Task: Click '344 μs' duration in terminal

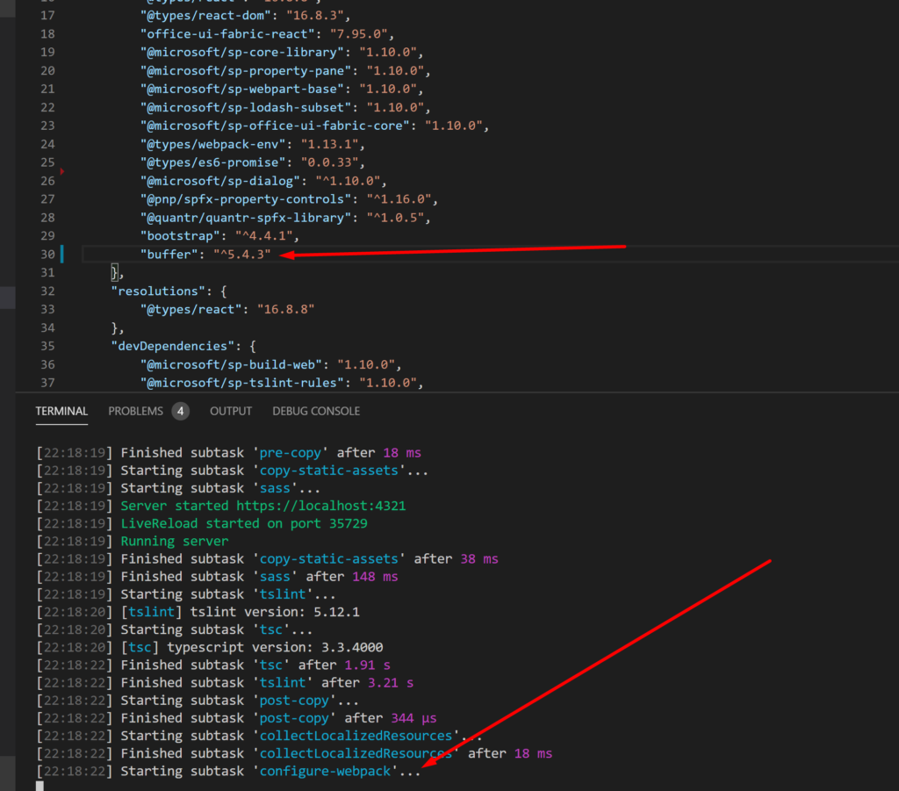Action: pyautogui.click(x=414, y=717)
